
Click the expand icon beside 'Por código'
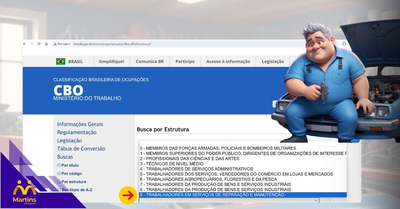[x=59, y=173]
